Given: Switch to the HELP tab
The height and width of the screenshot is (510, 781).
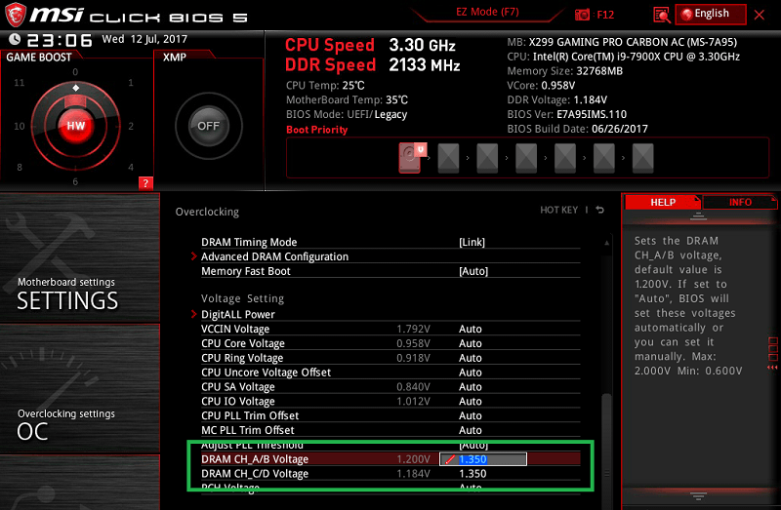Looking at the screenshot, I should (x=663, y=203).
